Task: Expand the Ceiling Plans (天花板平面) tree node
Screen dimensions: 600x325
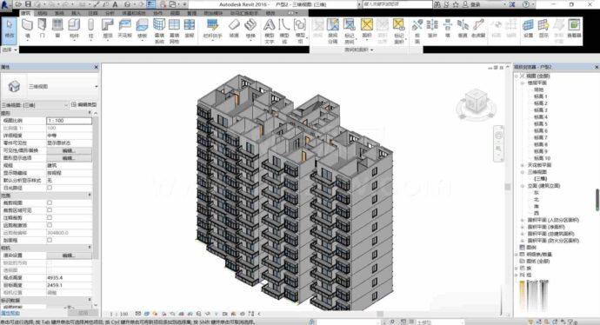Action: 523,165
